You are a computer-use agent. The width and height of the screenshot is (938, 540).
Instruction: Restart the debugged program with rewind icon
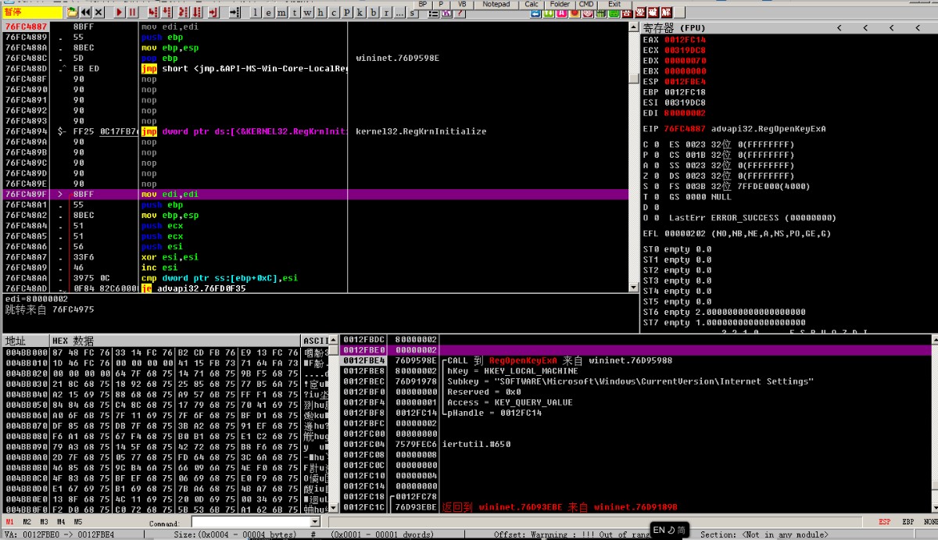(85, 13)
